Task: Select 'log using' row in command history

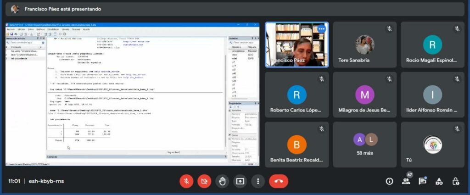Action: tap(25, 51)
